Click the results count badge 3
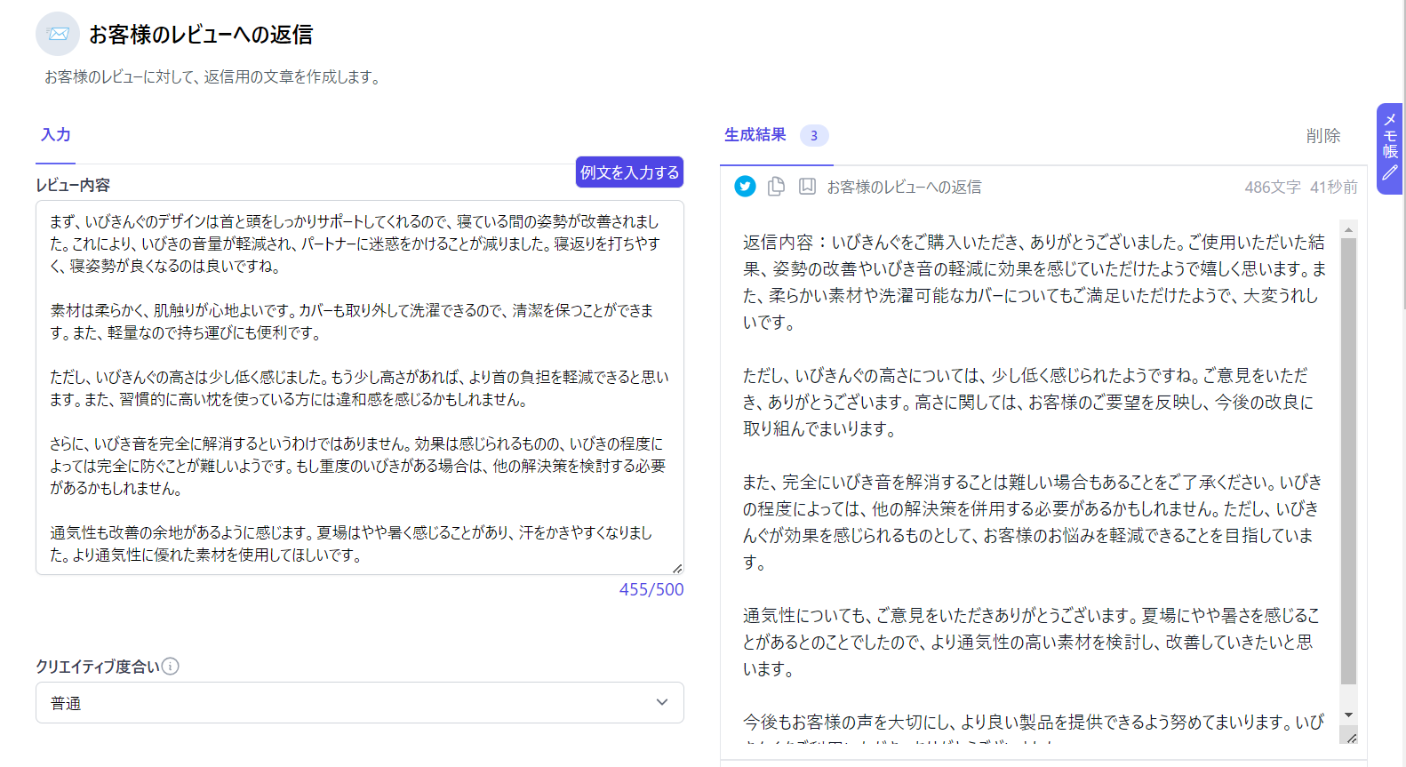 (814, 135)
